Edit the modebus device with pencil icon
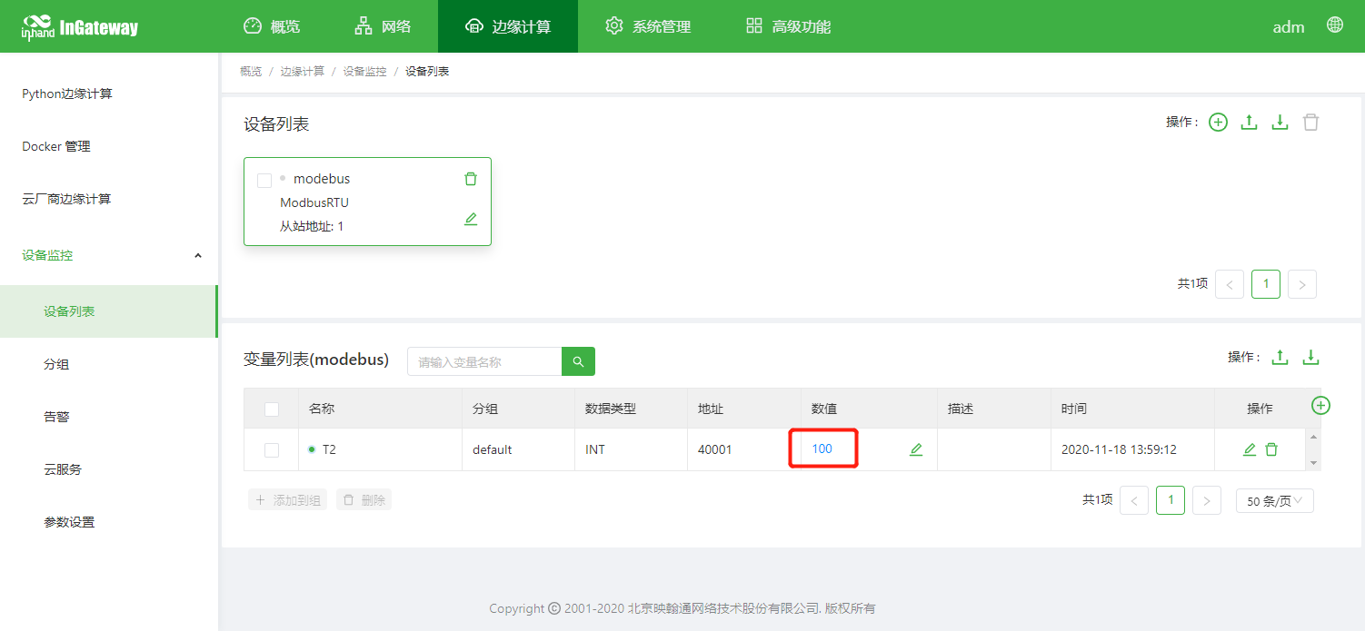 pyautogui.click(x=471, y=219)
